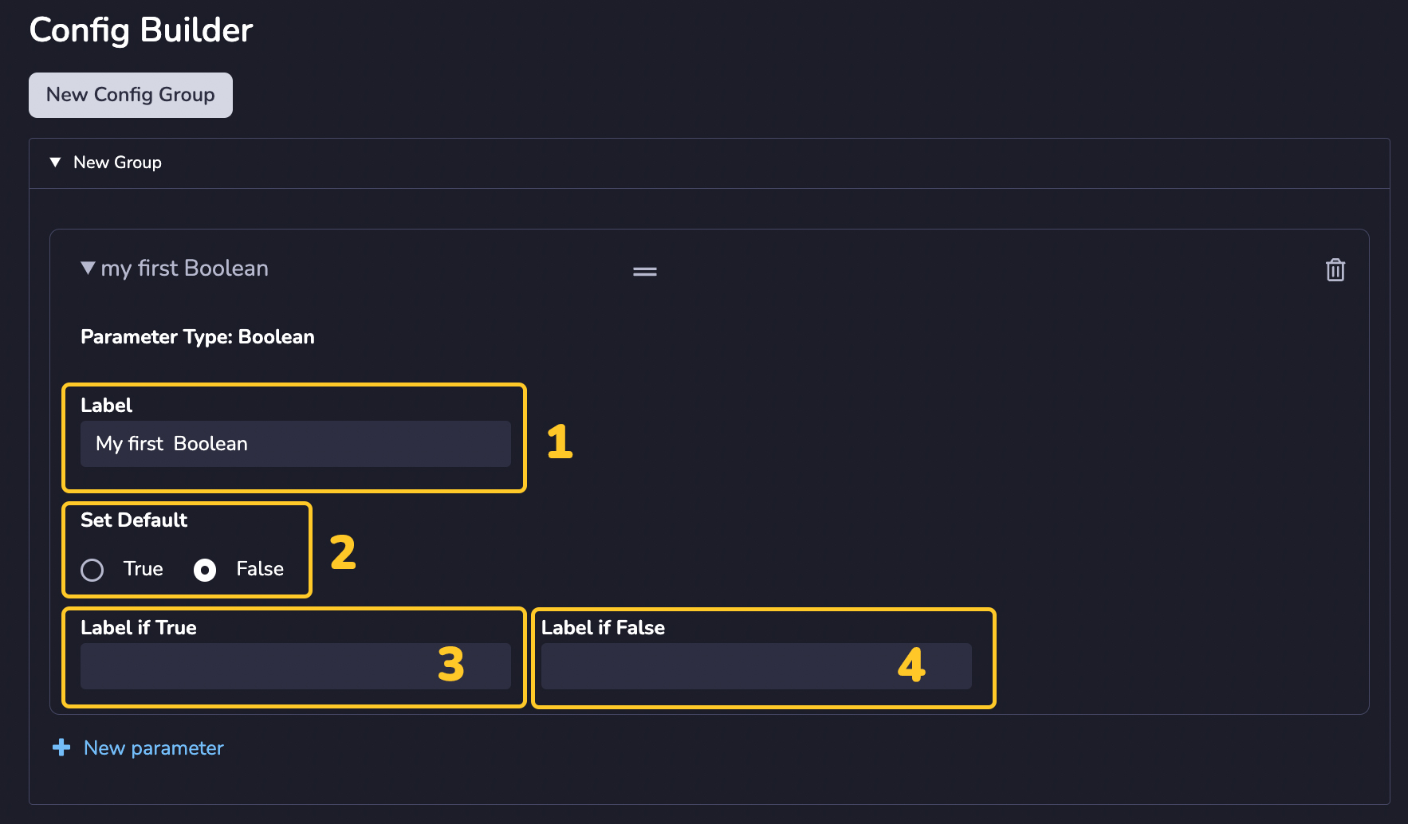Click the True option text label

tap(144, 569)
